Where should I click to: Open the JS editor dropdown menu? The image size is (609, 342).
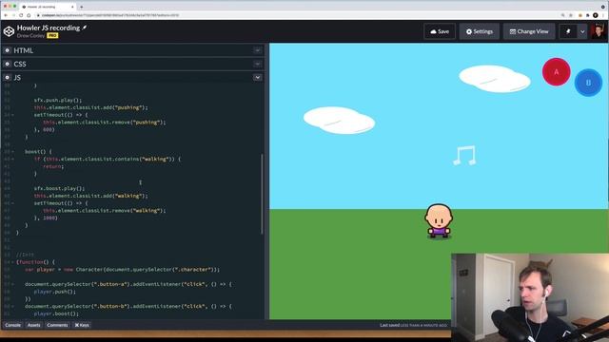(x=258, y=78)
